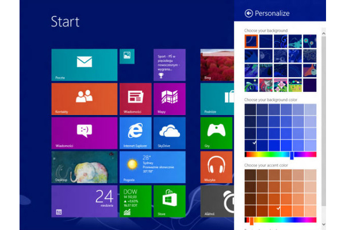Open the Podróże travel tile
The width and height of the screenshot is (345, 230).
[x=217, y=99]
